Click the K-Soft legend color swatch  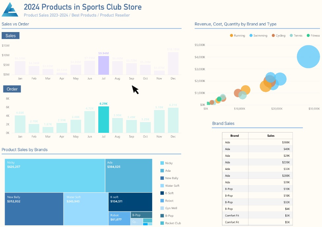(162, 193)
